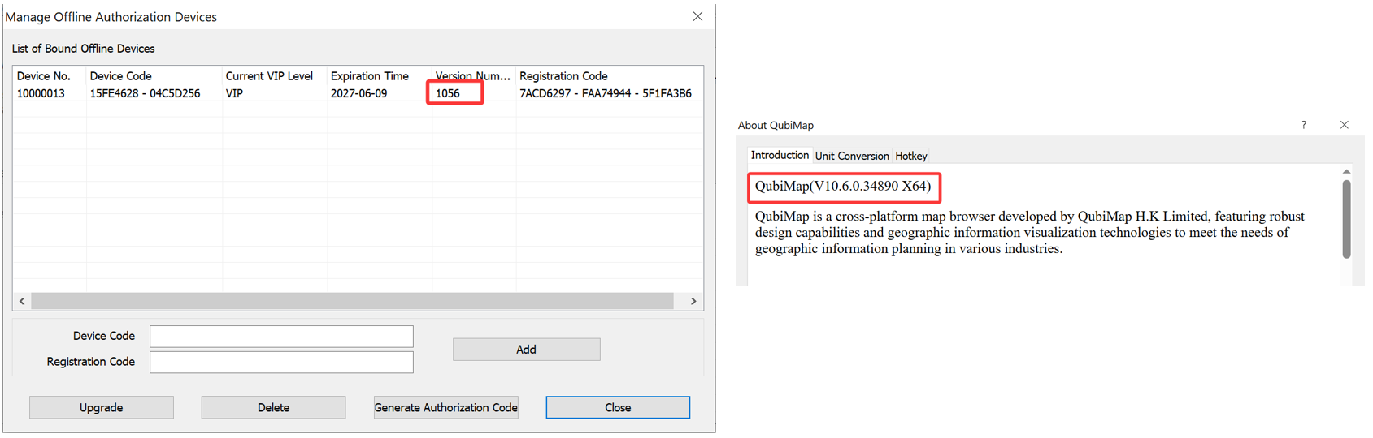
Task: Click About QubiMap vertical scrollbar thumb
Action: pyautogui.click(x=1346, y=219)
